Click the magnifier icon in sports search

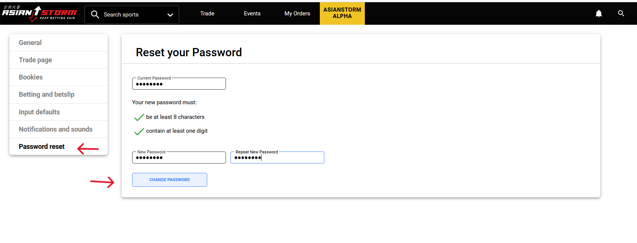click(x=95, y=15)
